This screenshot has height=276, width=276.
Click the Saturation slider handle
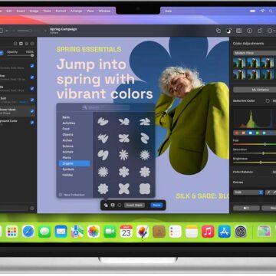point(263,153)
